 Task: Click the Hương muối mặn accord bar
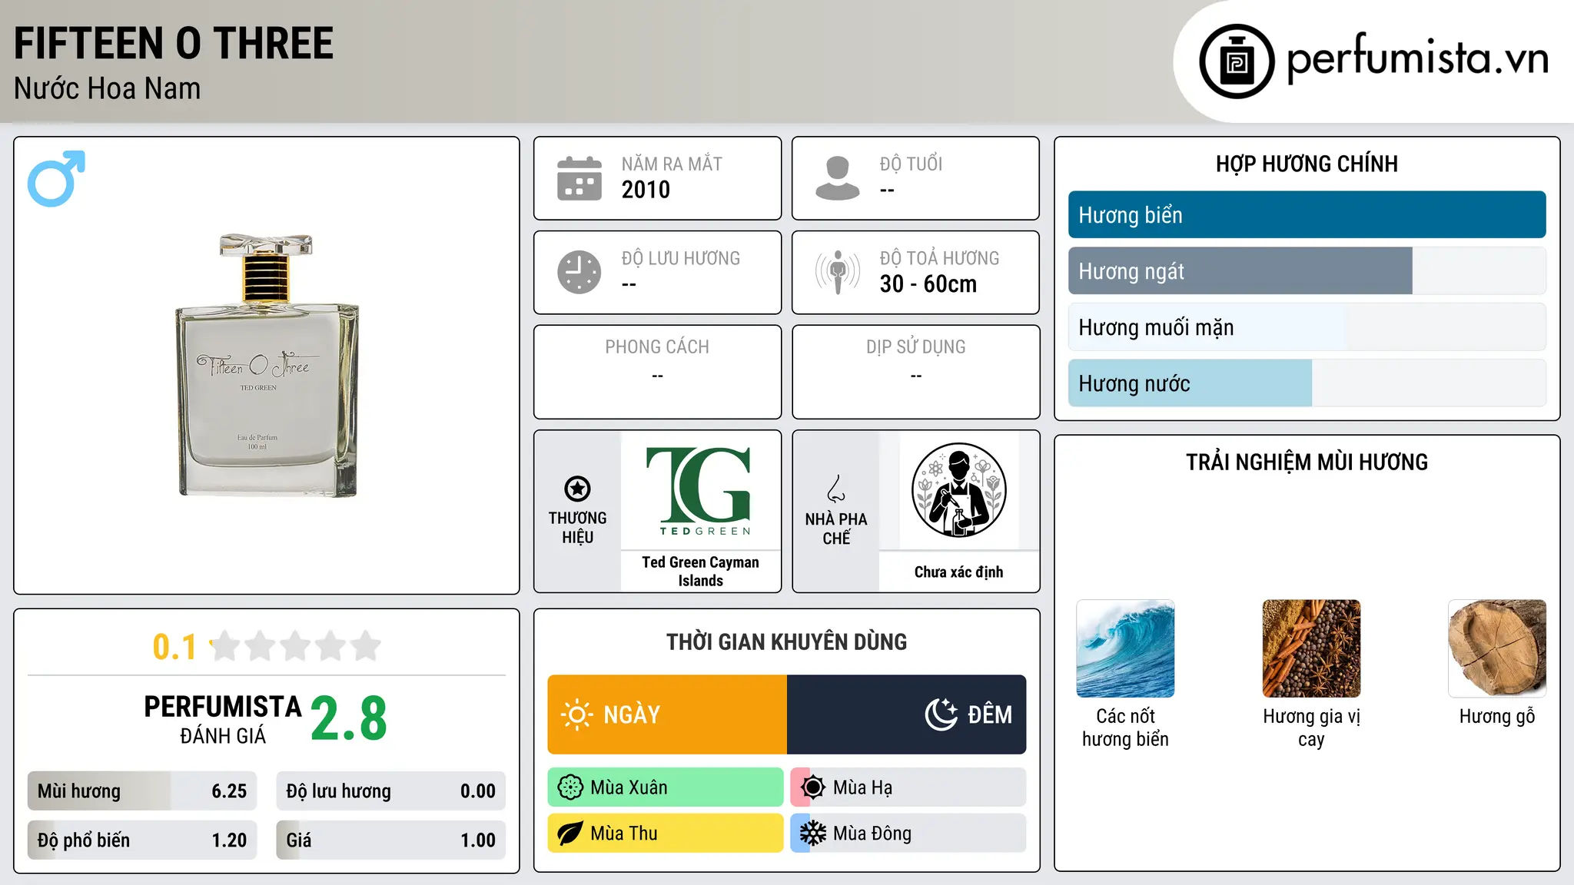[1307, 327]
